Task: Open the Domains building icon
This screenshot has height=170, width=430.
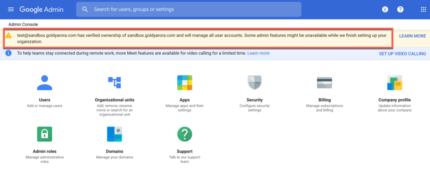Action: click(115, 134)
